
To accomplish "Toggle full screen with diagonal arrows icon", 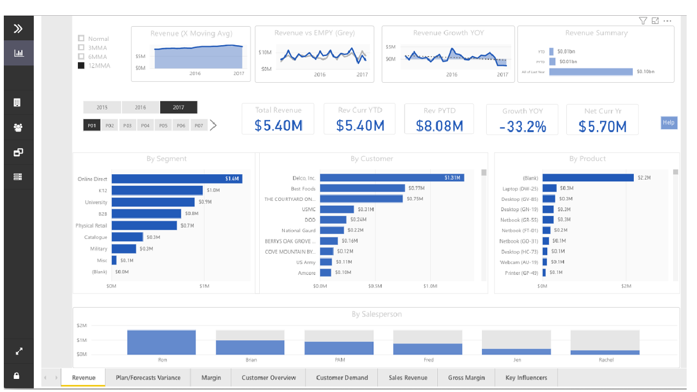I will pos(19,352).
